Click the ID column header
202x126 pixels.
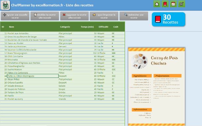pos(3,27)
